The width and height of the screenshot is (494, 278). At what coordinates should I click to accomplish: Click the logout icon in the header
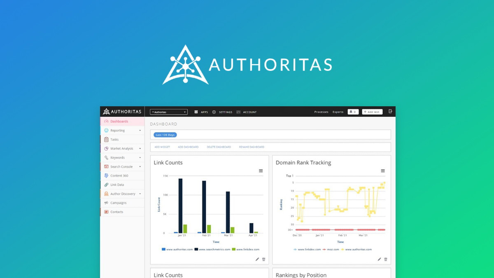point(390,112)
